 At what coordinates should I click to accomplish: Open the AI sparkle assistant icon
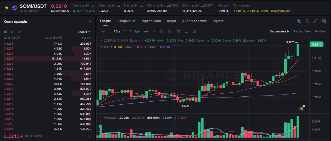299,21
